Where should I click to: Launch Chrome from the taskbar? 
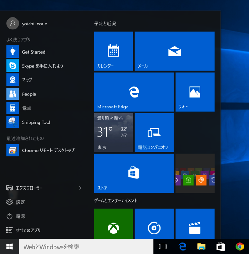tap(240, 247)
